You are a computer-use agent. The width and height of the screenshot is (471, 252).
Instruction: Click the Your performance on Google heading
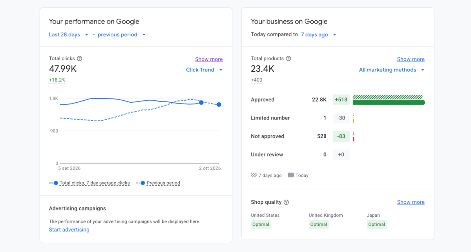coord(94,22)
